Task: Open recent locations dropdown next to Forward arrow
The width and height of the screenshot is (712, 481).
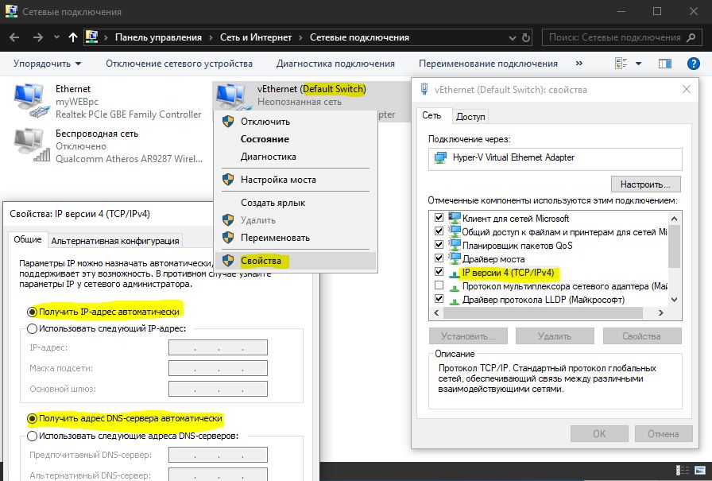Action: click(56, 37)
